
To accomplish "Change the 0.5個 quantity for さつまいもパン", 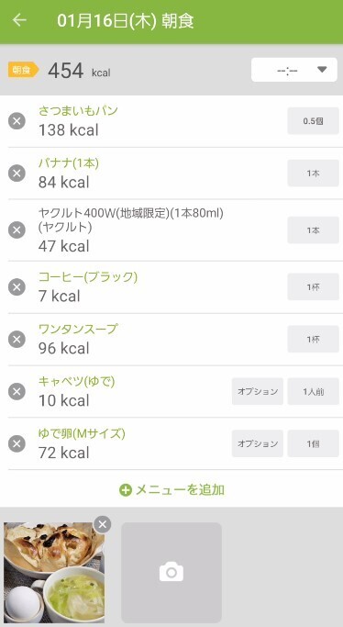I will [313, 121].
